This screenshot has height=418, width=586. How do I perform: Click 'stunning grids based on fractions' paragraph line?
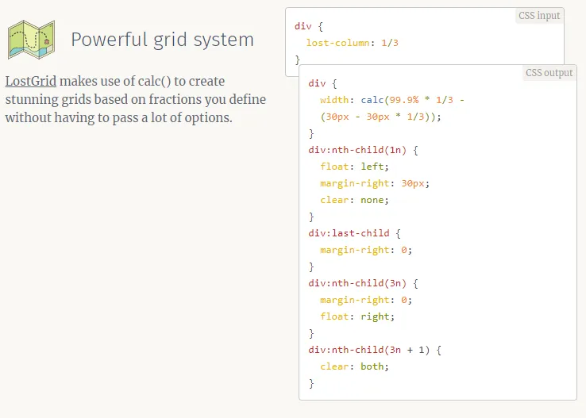point(136,99)
